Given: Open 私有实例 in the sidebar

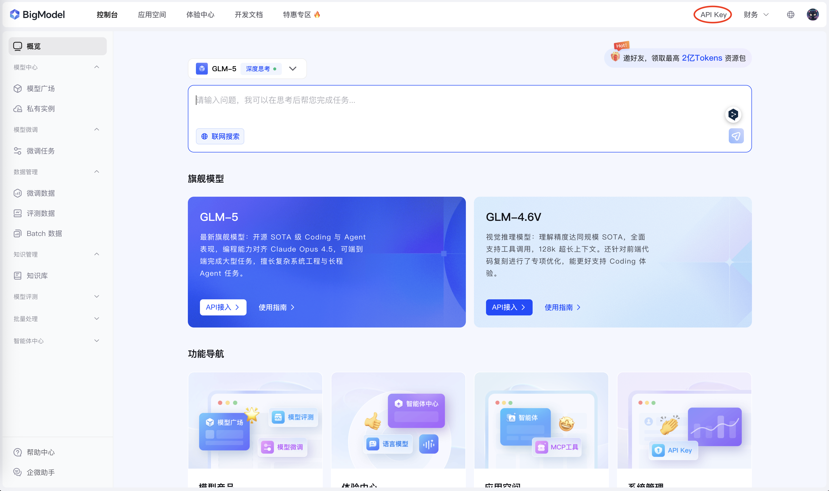Looking at the screenshot, I should 40,109.
